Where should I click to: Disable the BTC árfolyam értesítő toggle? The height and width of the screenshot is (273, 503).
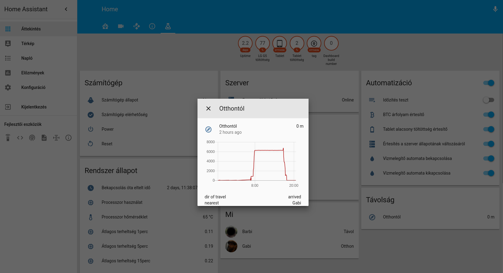pos(489,115)
